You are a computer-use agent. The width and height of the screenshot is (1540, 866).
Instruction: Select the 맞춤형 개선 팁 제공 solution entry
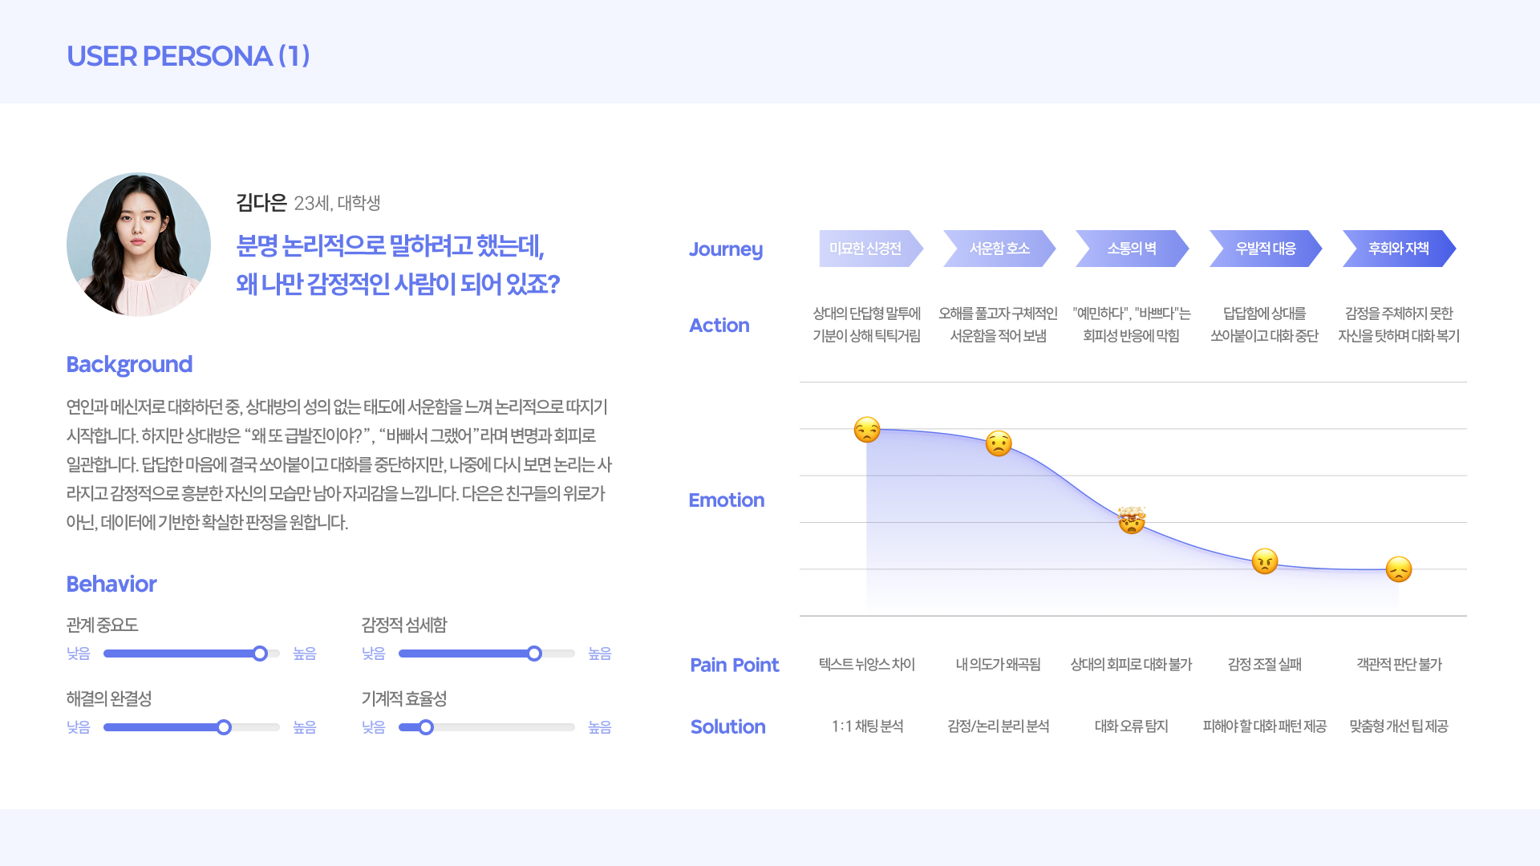pos(1398,726)
